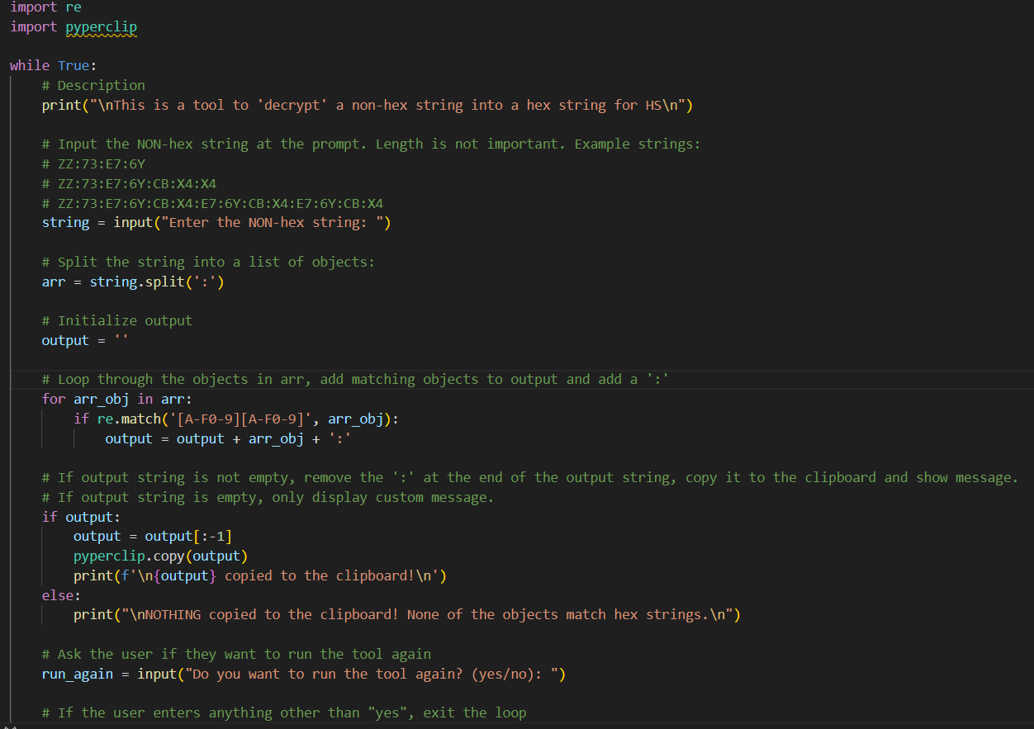Click the pyperclip.copy(output) call
This screenshot has width=1034, height=729.
(x=160, y=556)
